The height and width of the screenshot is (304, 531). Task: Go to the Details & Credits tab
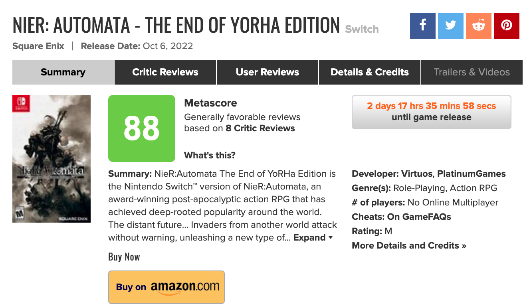tap(370, 72)
